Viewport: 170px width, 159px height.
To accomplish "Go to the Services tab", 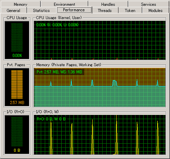I will (x=148, y=4).
